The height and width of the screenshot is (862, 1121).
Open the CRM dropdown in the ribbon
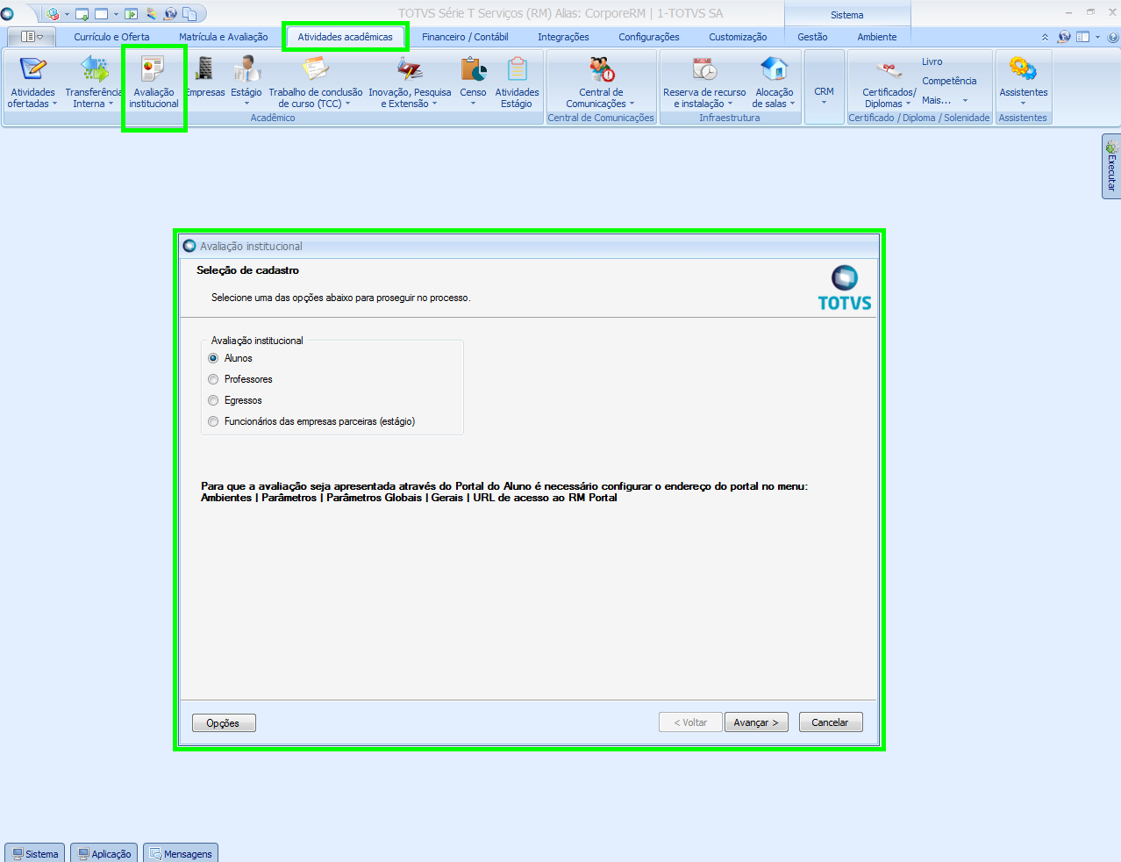tap(824, 88)
